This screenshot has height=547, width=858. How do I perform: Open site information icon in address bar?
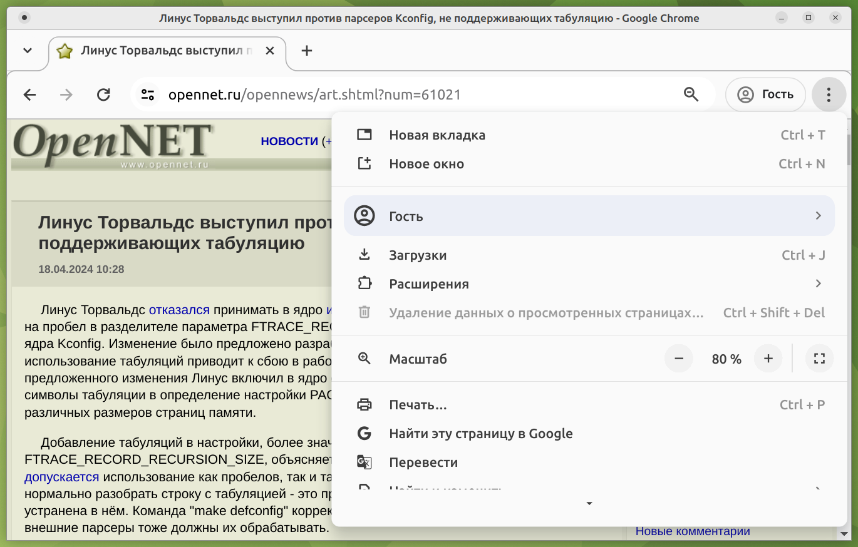pos(148,95)
